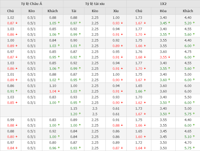200x151 pixels.
Task: Click the red down arrow beside 1.68
Action: 145,57
